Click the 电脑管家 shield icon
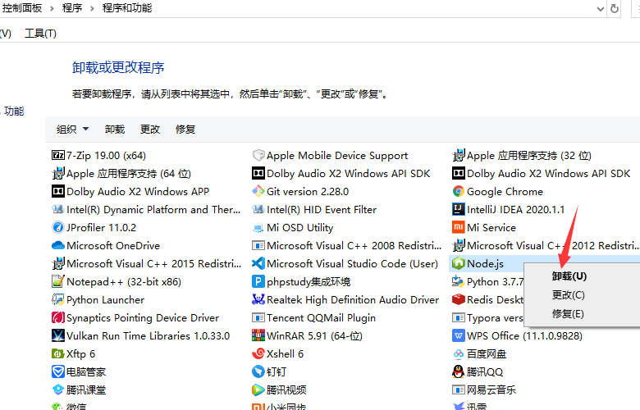The image size is (640, 410). click(x=58, y=371)
